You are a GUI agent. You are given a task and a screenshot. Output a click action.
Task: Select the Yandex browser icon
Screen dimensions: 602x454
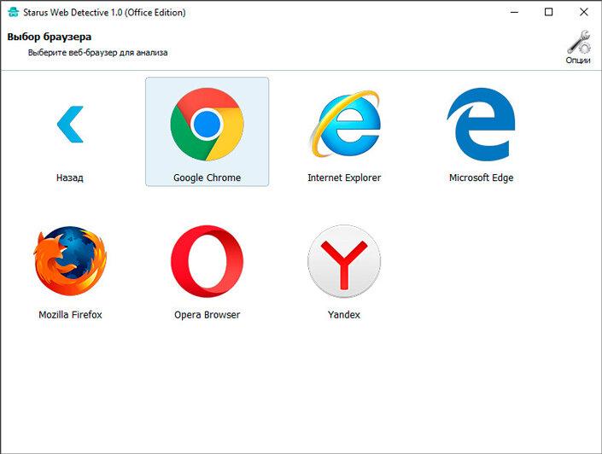[x=344, y=261]
